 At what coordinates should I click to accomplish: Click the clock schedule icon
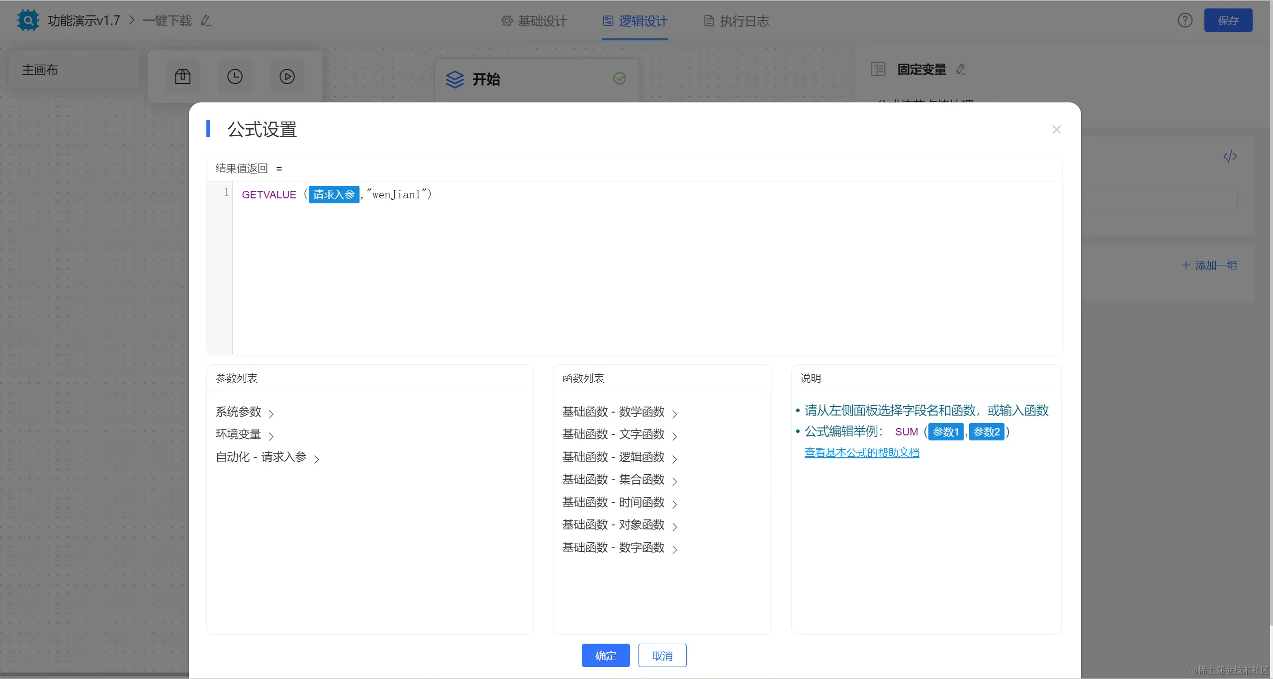[235, 77]
